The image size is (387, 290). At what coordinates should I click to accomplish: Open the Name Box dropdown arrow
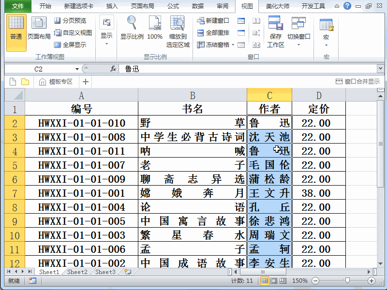tap(77, 69)
